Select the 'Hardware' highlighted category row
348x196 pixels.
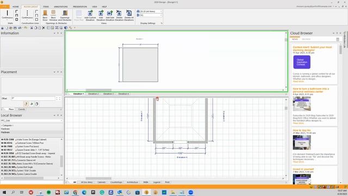(x=32, y=132)
